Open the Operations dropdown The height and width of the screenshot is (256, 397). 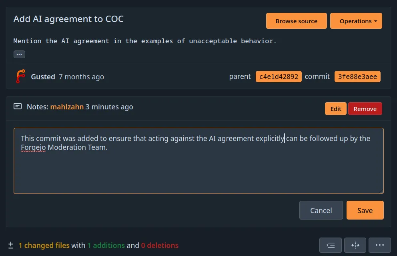tap(356, 20)
